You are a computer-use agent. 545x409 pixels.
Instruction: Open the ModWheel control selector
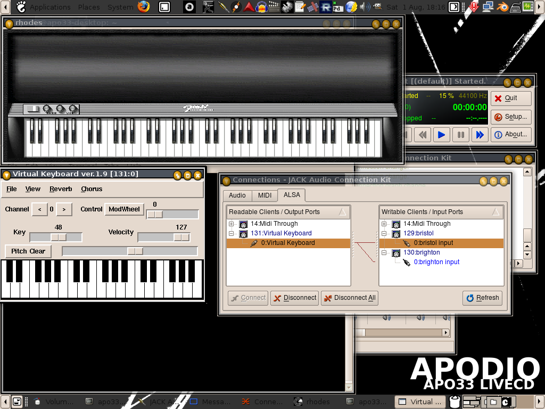point(124,209)
